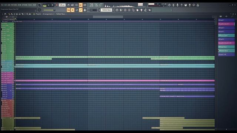Select lead 4 pattern in picker panel
Viewport: 237px width, 133px height.
[226, 39]
